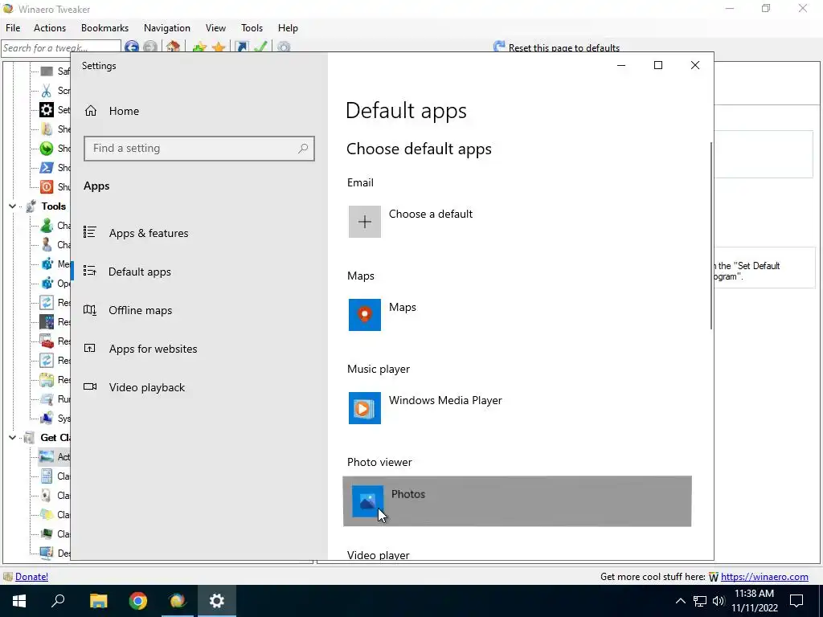The height and width of the screenshot is (617, 823).
Task: Open the Winaero home page icon
Action: [174, 47]
